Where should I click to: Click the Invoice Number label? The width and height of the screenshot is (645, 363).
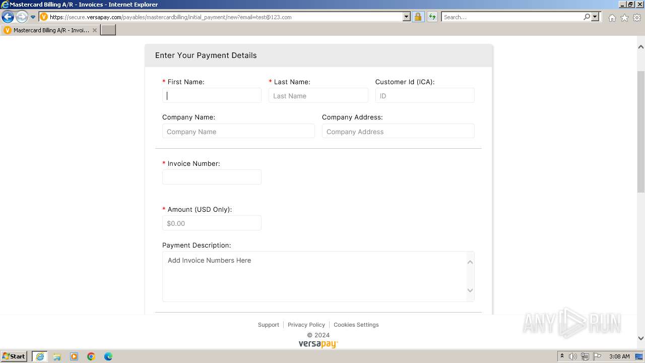point(194,163)
